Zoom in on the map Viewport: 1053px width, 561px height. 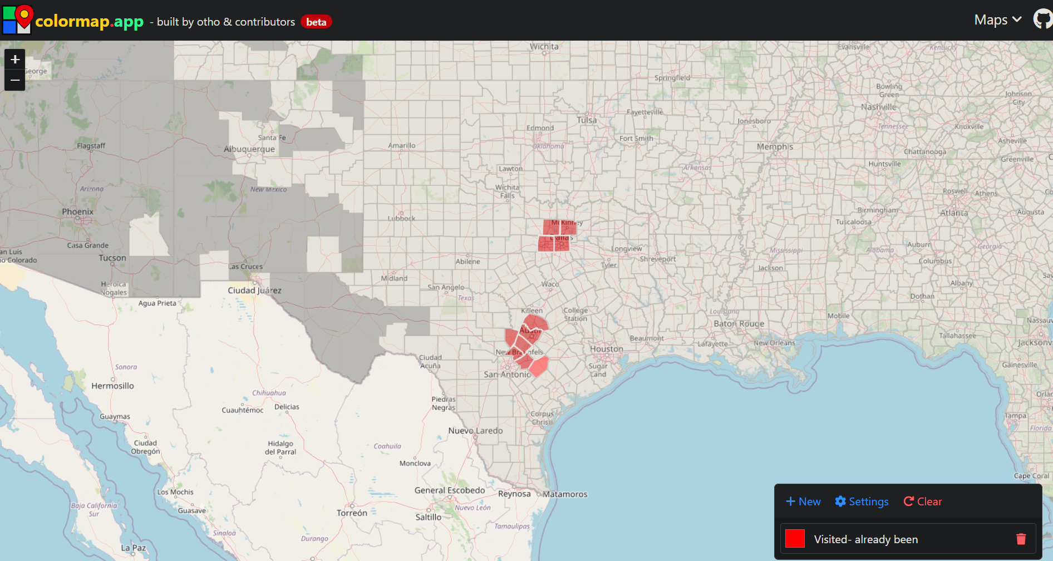[15, 59]
